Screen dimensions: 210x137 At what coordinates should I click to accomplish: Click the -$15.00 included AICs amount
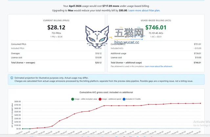[197, 48]
